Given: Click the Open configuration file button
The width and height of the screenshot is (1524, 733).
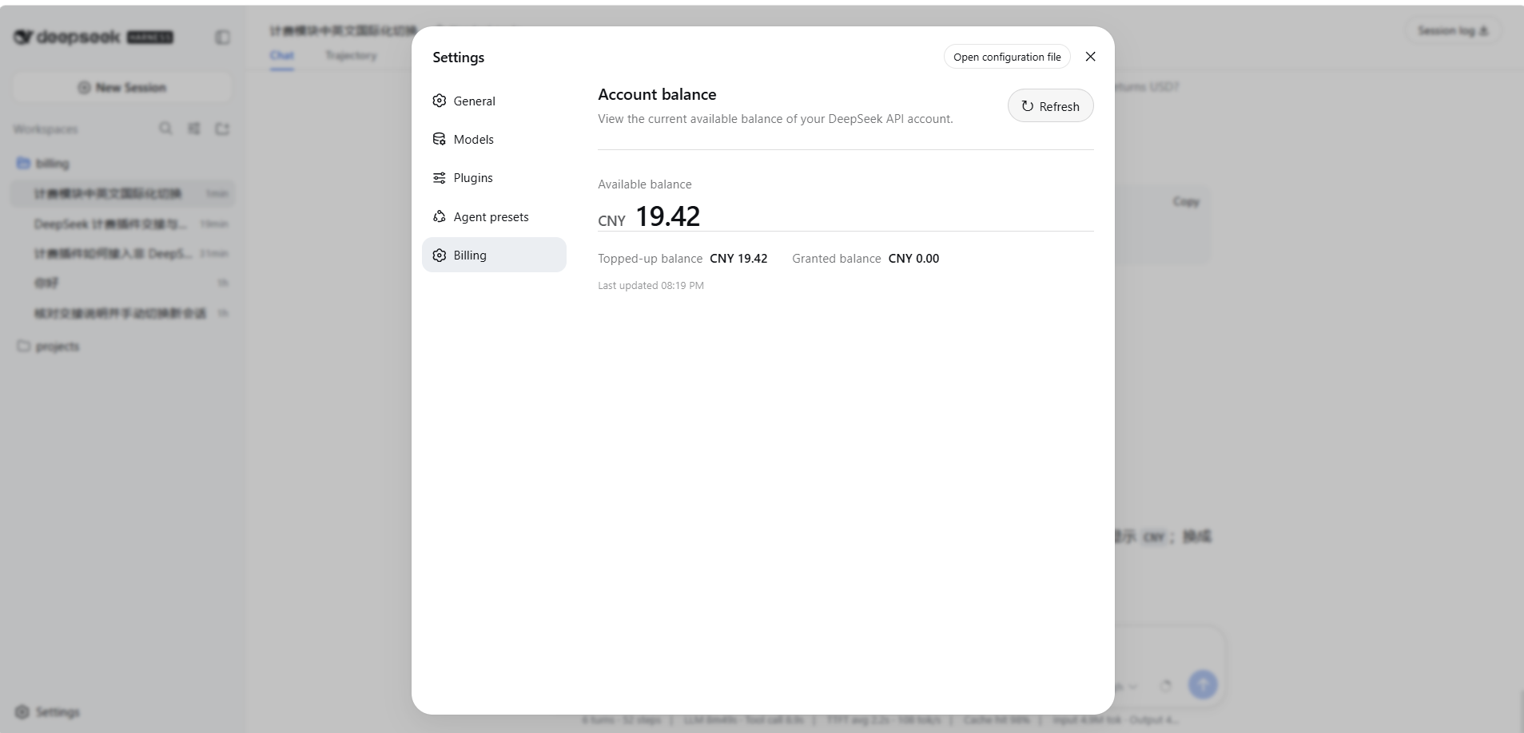Looking at the screenshot, I should 1007,57.
